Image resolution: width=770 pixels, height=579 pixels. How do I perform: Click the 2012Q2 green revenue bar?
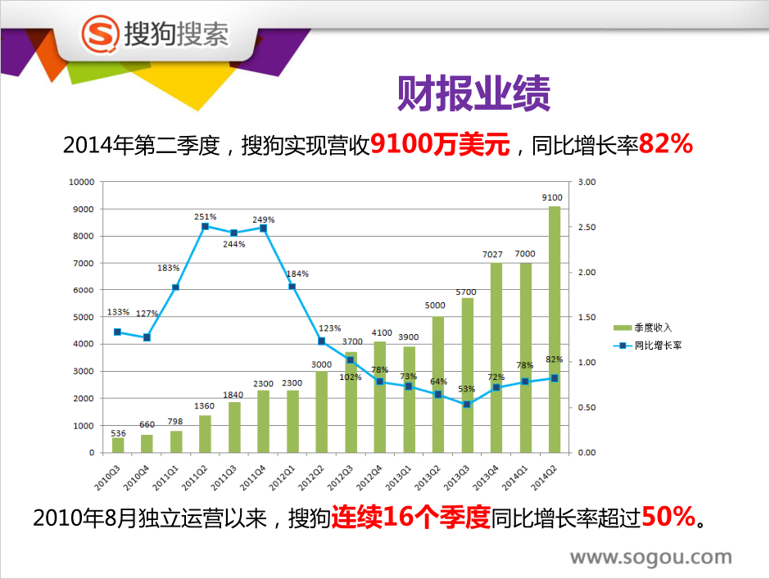click(x=322, y=412)
